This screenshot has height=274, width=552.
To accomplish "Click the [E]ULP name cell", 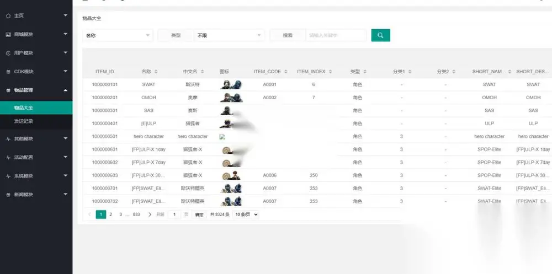I will [x=148, y=124].
